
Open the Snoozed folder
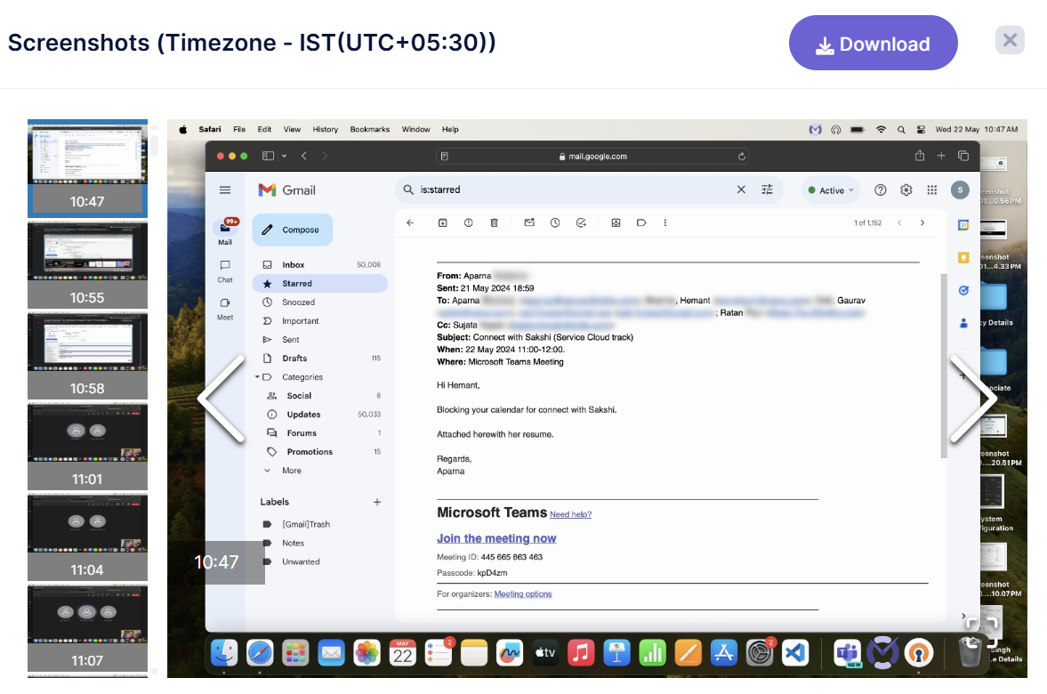coord(320,303)
